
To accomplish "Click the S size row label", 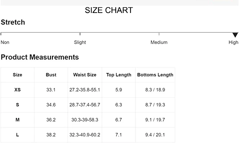I will (17, 105).
